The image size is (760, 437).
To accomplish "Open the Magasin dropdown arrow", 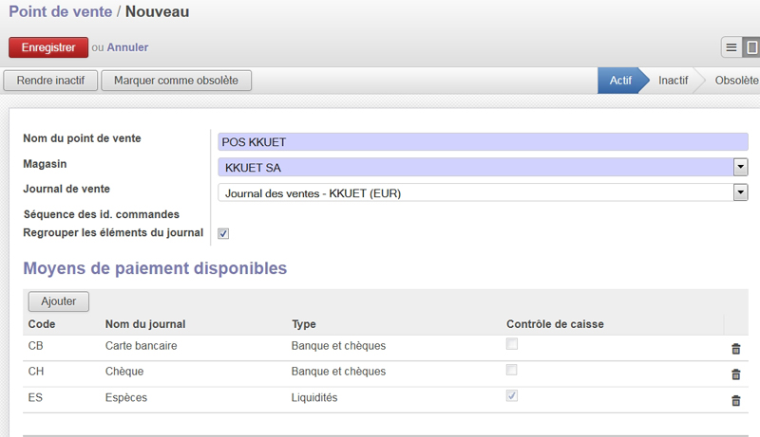I will [740, 167].
